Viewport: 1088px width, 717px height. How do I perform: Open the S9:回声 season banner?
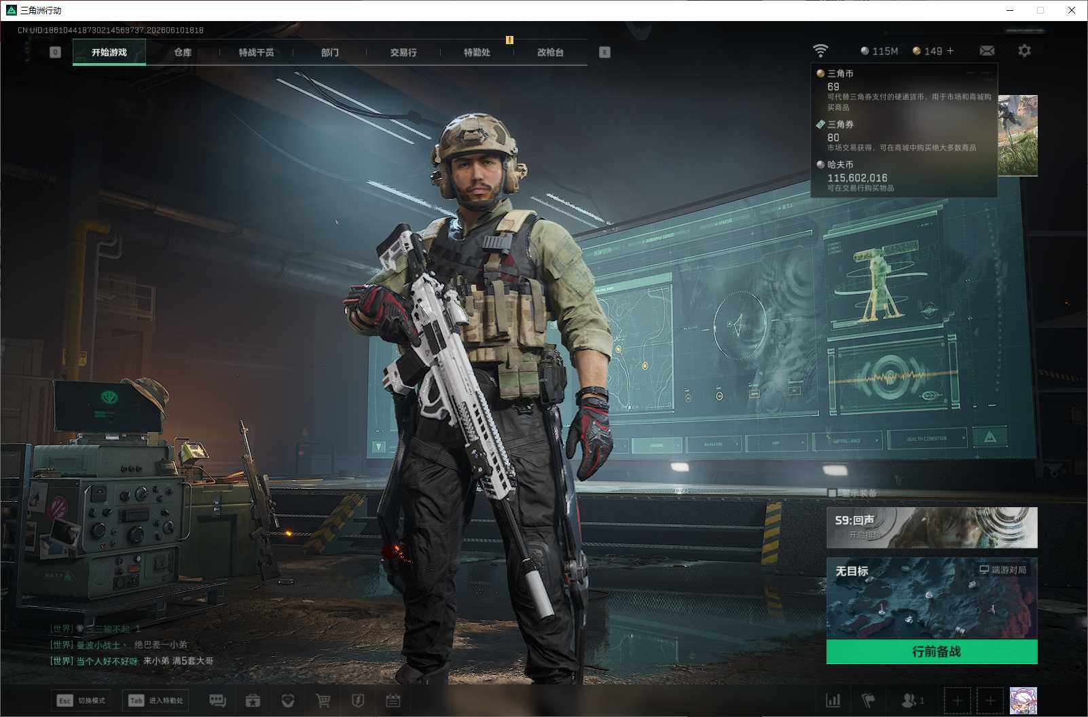click(x=932, y=528)
